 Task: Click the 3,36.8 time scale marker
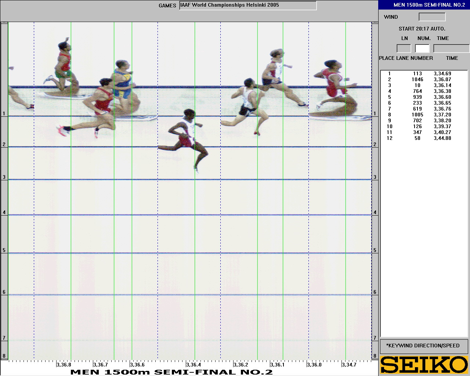(x=64, y=365)
